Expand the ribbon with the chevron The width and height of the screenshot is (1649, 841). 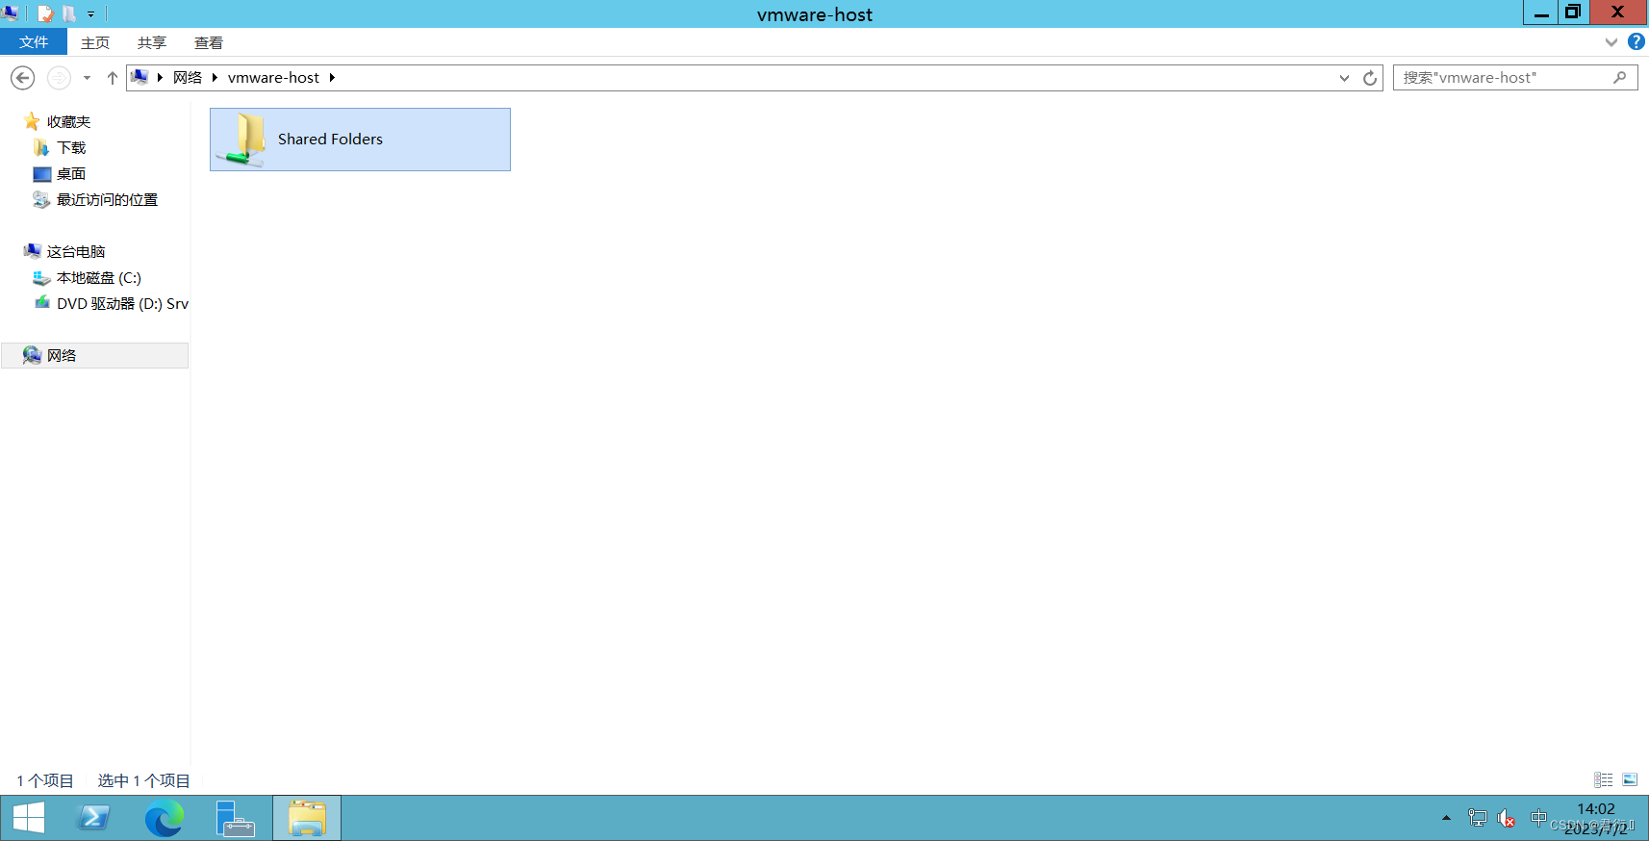[x=1611, y=42]
